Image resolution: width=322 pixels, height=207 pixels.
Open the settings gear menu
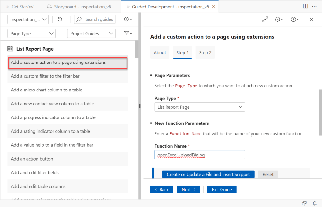279,19
